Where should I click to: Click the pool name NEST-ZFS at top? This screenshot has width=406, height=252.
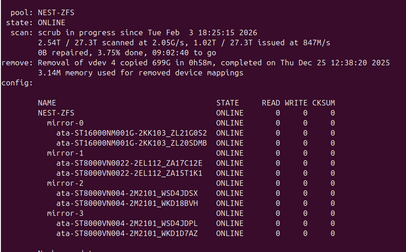[x=56, y=12]
